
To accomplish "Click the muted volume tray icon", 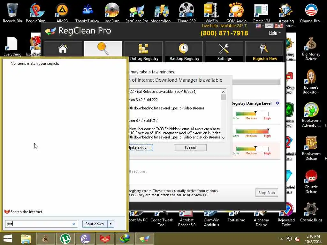I will point(297,239).
